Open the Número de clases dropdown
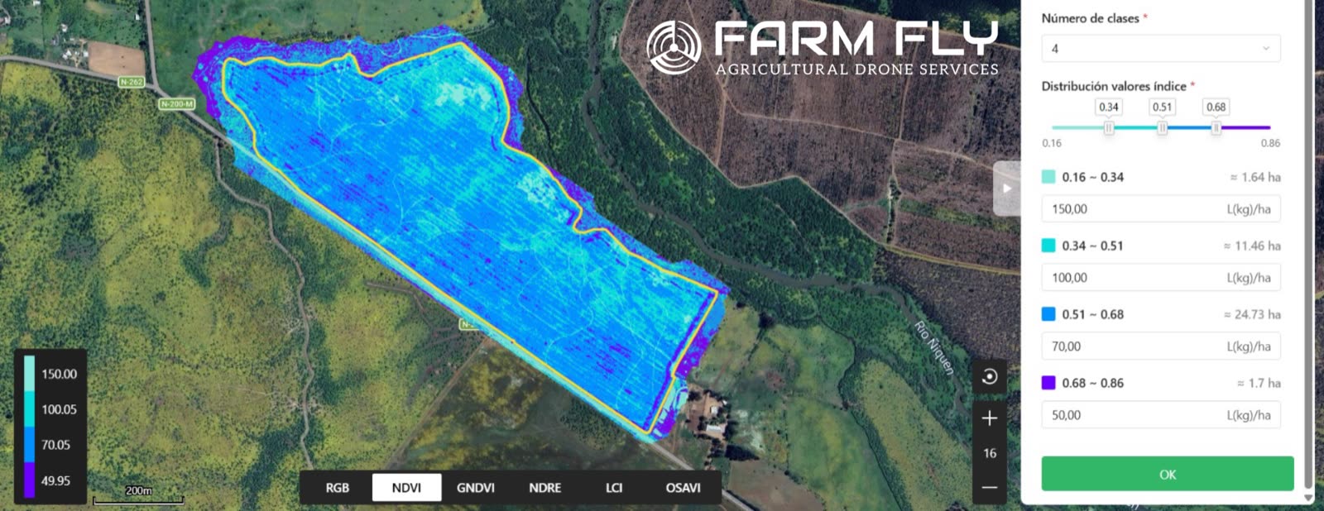This screenshot has width=1324, height=511. pos(1161,48)
